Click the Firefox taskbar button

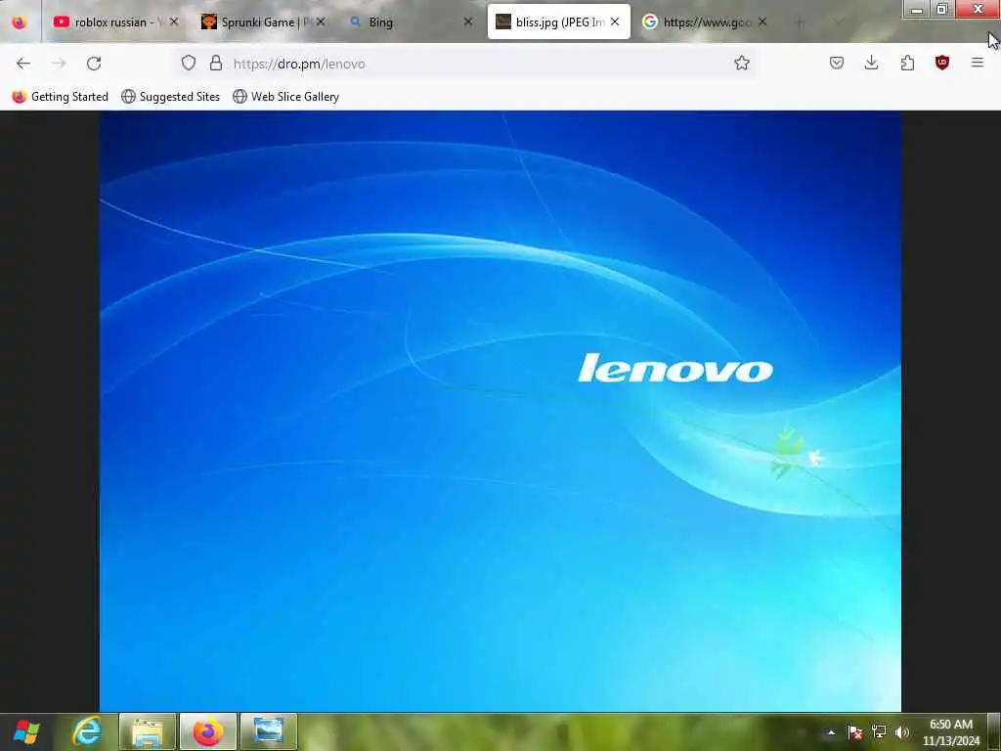pos(208,731)
